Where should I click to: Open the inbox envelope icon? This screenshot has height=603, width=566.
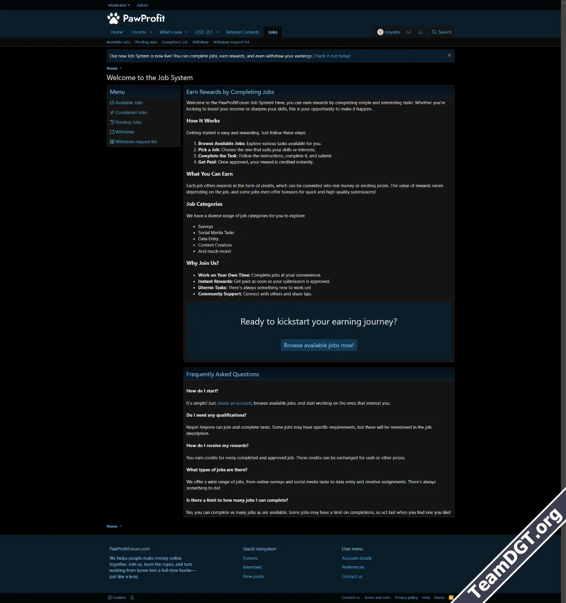(409, 32)
